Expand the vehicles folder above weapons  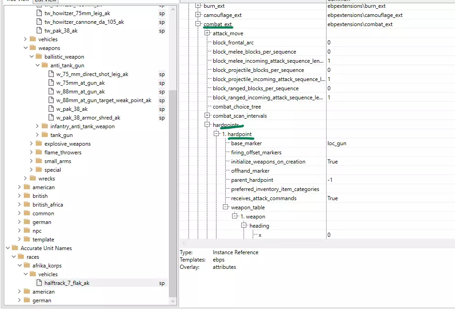pos(25,39)
